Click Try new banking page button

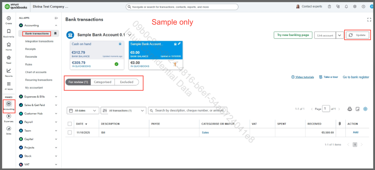293,35
